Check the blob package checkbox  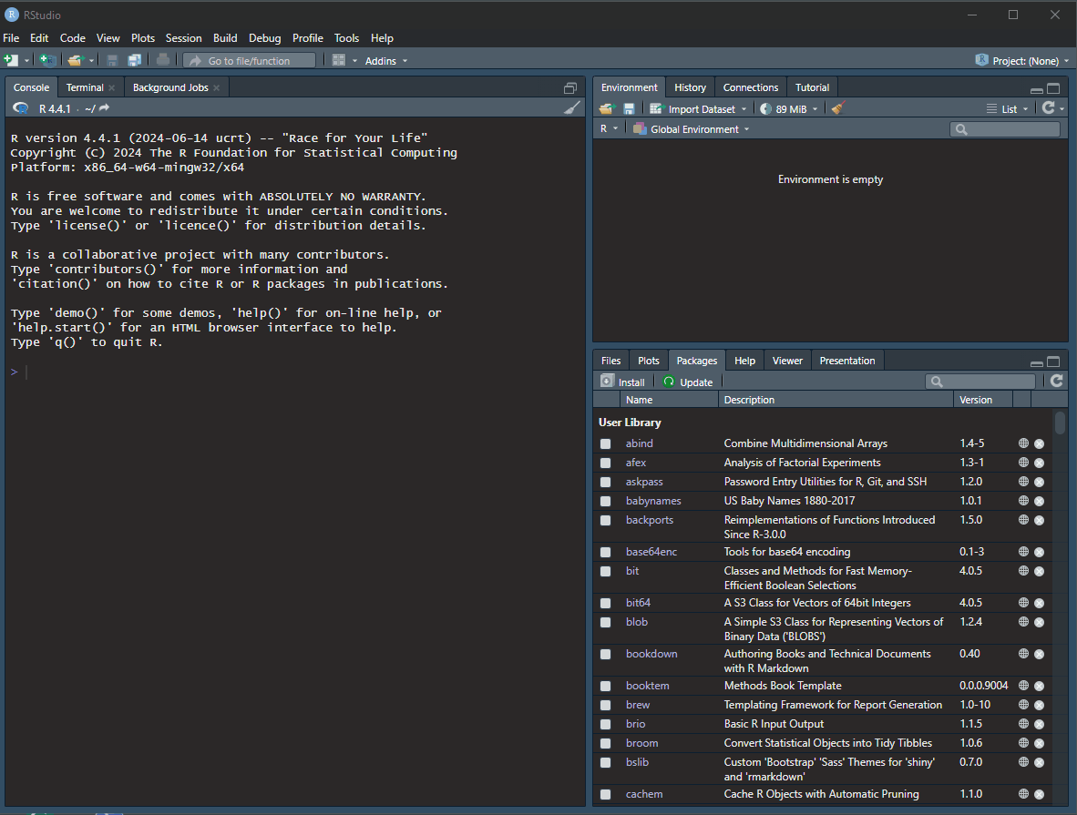point(605,622)
